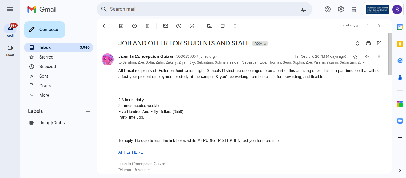Star this email from Juanita

pos(355,56)
